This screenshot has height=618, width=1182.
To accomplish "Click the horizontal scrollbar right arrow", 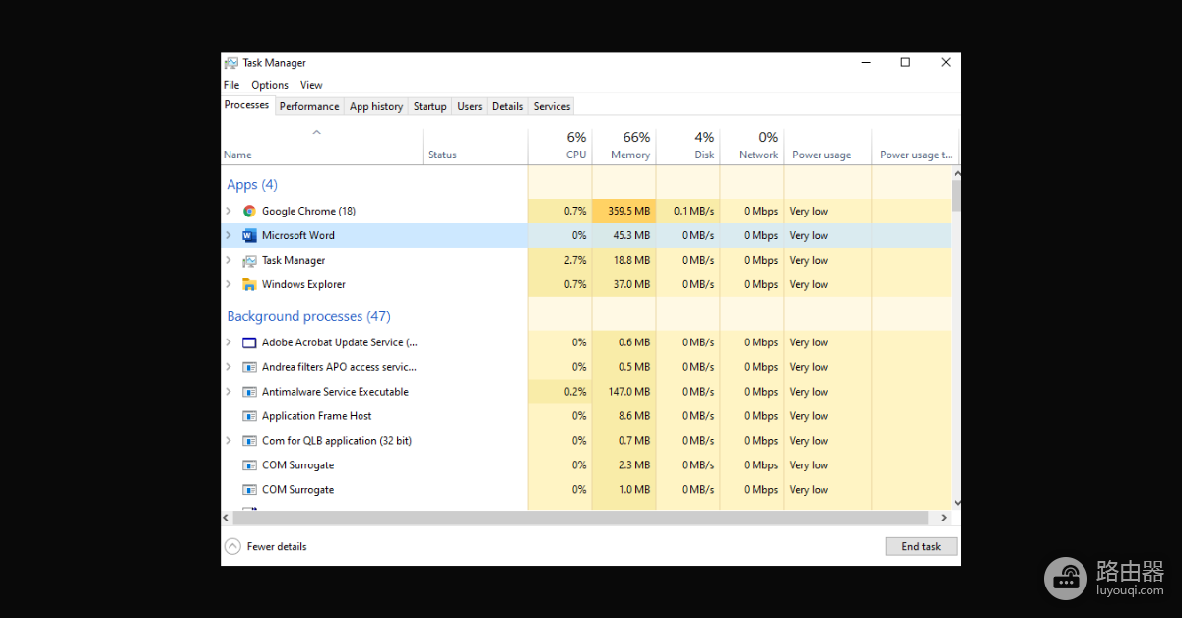I will pos(944,517).
